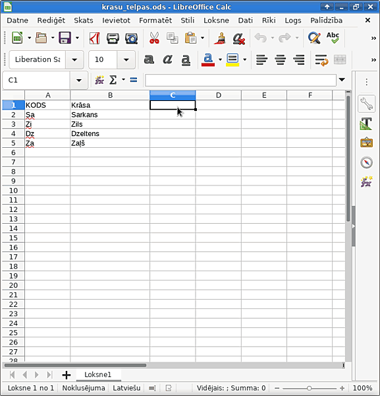Expand the font name dropdown

coord(74,60)
